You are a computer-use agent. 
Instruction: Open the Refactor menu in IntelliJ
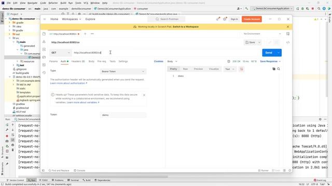click(x=53, y=3)
